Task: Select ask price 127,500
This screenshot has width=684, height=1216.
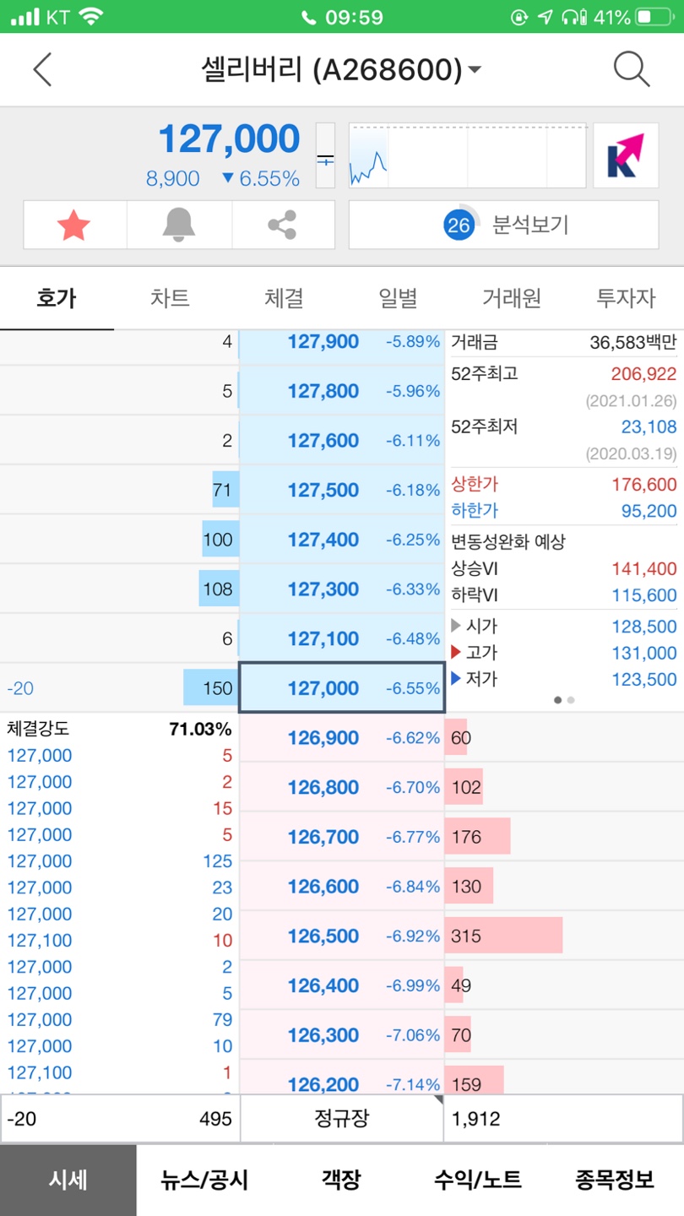Action: (341, 490)
